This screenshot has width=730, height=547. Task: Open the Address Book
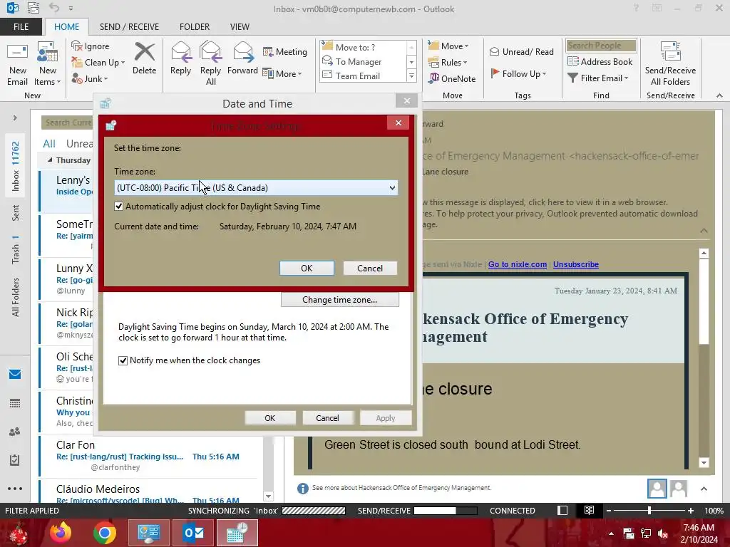(600, 61)
